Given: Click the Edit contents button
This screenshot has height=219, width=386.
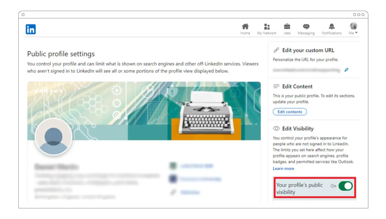Looking at the screenshot, I should [x=290, y=112].
